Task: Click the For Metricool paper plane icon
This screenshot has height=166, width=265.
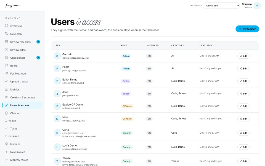Action: point(6,73)
